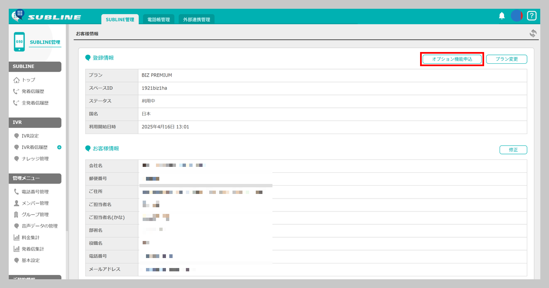Click the building icon beside グループ管理

[17, 215]
